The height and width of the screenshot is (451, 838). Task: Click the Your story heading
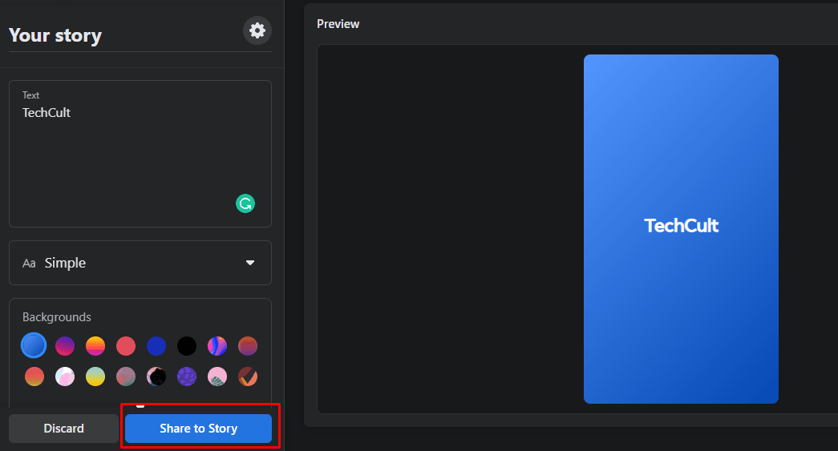click(55, 35)
